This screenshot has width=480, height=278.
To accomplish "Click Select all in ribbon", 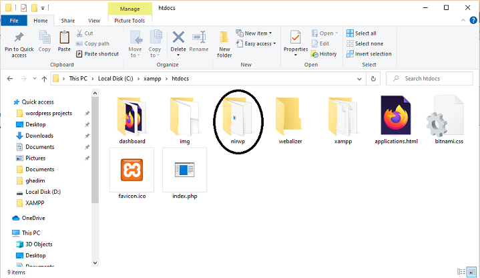I will 361,33.
